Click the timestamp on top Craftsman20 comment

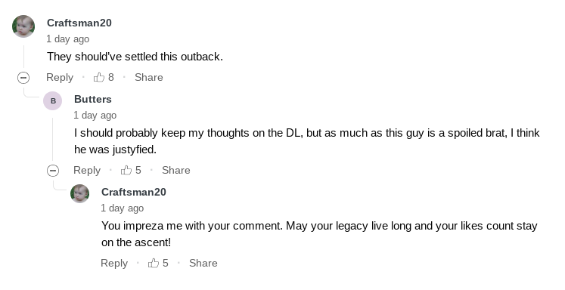68,39
